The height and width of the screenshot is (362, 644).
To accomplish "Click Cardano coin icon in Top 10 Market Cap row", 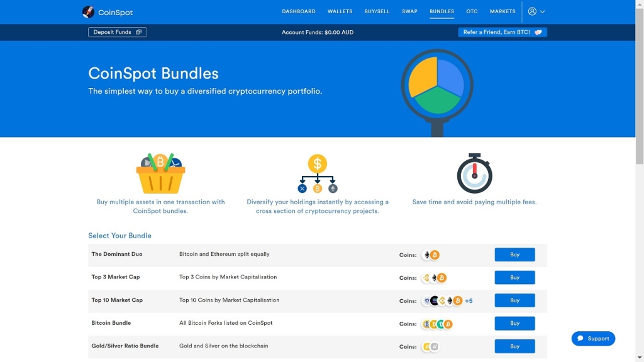I will pyautogui.click(x=426, y=301).
